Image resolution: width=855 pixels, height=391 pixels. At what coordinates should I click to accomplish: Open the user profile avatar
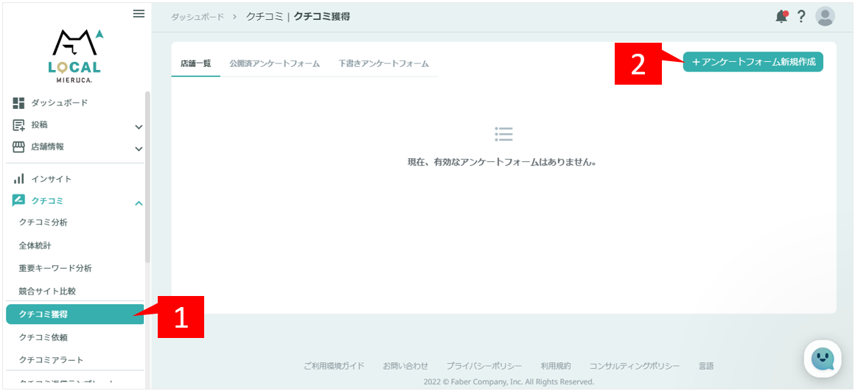(x=825, y=16)
